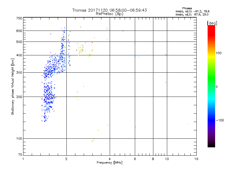
Task: Click the yellow point cluster above 400 km
Action: [x=81, y=50]
